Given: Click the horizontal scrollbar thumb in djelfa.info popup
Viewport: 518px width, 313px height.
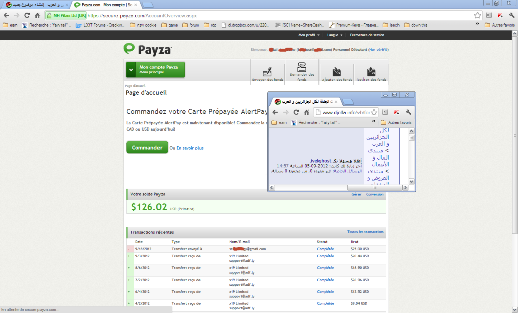Looking at the screenshot, I should [x=375, y=188].
